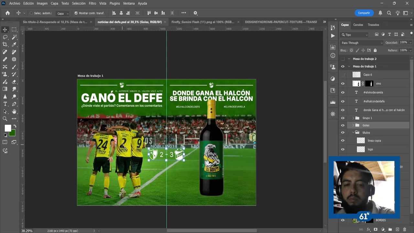Open the Opacidad value dropdown
Image resolution: width=414 pixels, height=233 pixels.
click(x=410, y=42)
